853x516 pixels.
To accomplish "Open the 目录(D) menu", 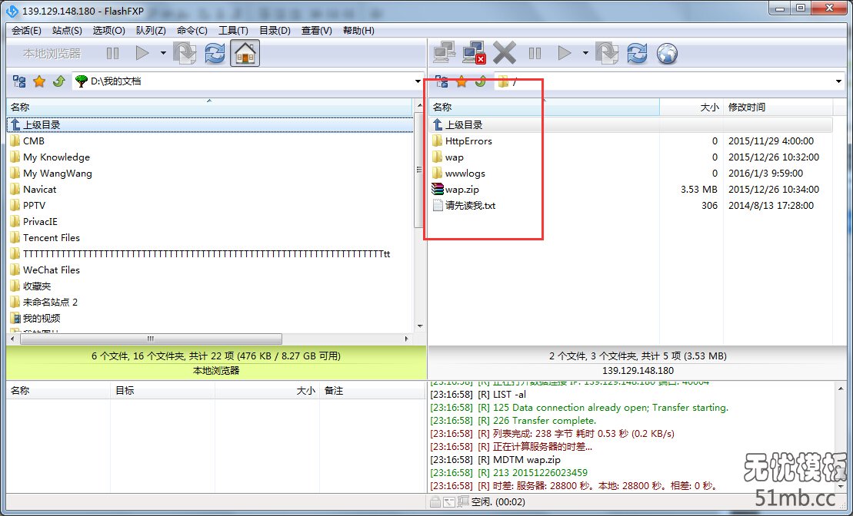I will click(x=275, y=31).
